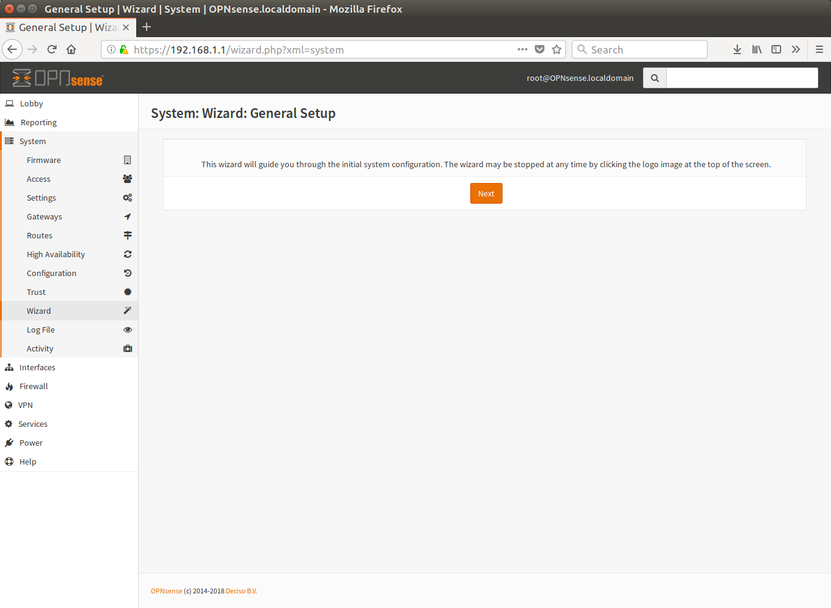Click the OPNsense header search input field
Viewport: 831px width, 608px height.
click(x=742, y=78)
